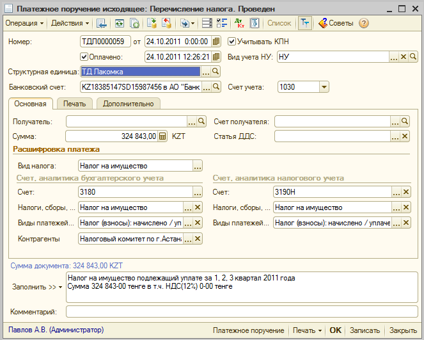The height and width of the screenshot is (340, 424).
Task: Click the Дт/Кт postings icon in toolbar
Action: coord(240,23)
